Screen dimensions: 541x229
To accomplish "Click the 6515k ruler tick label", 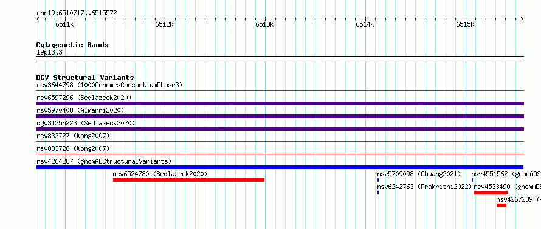I will point(465,24).
